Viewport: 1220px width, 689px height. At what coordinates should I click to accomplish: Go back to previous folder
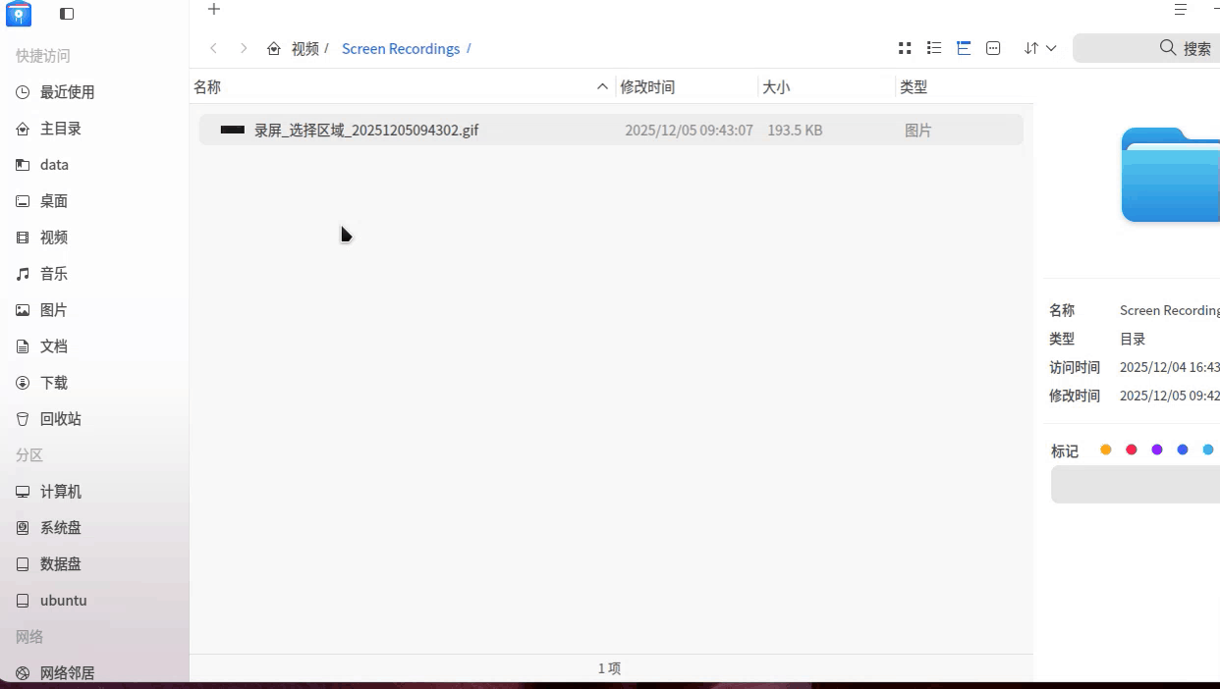tap(214, 48)
